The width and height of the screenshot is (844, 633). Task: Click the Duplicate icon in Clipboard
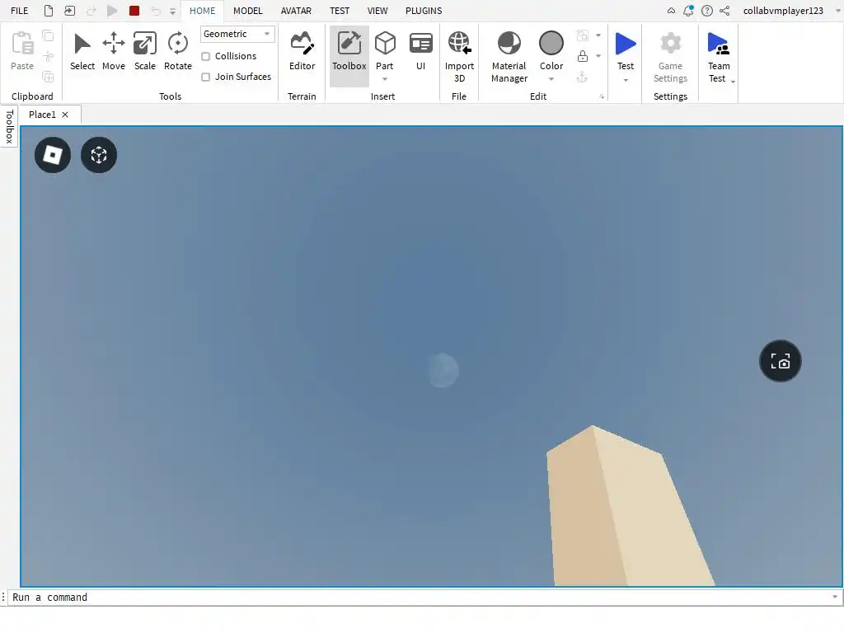48,77
